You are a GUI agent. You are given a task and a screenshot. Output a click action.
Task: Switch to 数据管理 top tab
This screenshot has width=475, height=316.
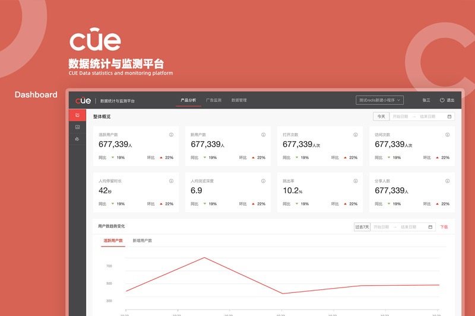(239, 100)
